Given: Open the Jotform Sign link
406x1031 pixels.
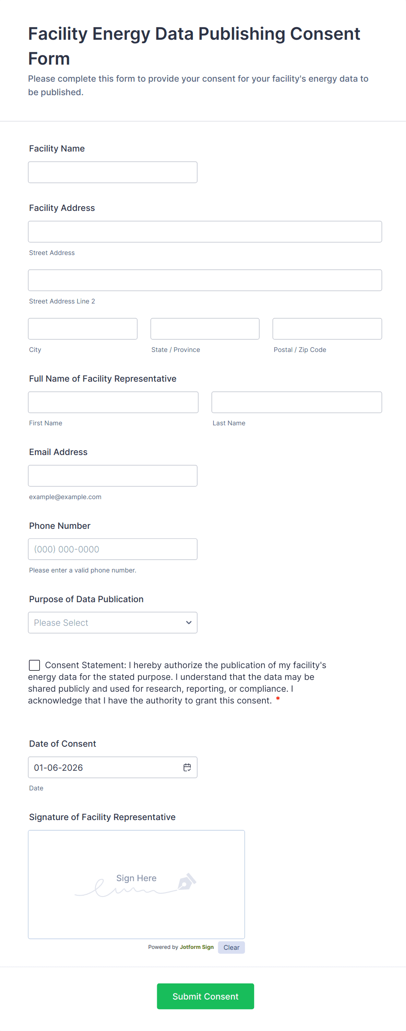Looking at the screenshot, I should (196, 947).
